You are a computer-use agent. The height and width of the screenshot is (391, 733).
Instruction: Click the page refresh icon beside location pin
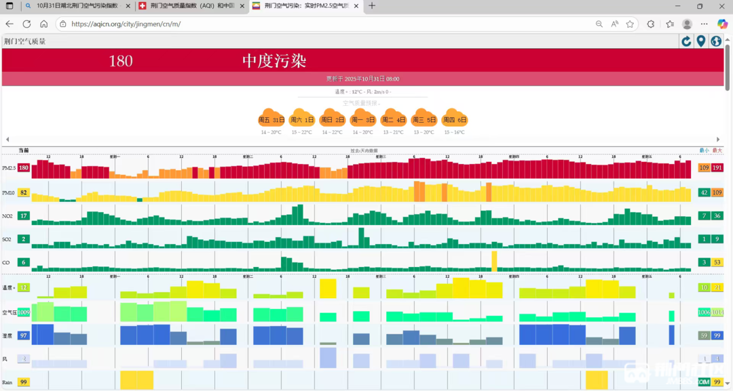[686, 41]
